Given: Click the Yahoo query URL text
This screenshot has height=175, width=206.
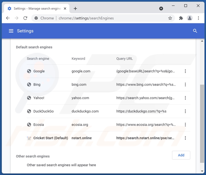Looking at the screenshot, I should (x=146, y=98).
